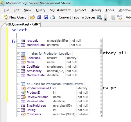This screenshot has height=122, width=131.
Task: Open the View menu
Action: coord(28,10)
